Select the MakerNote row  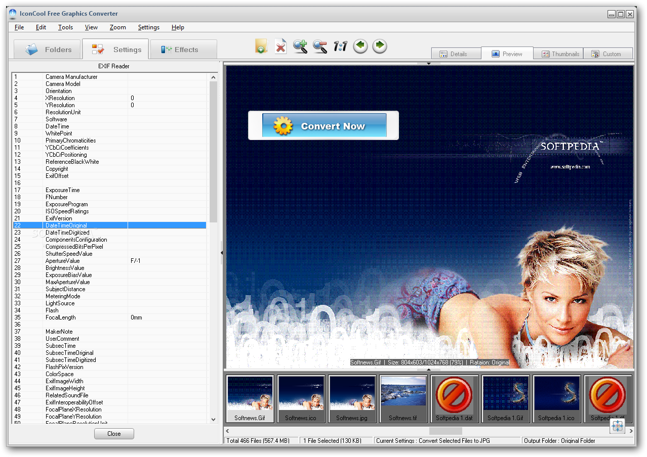pos(109,332)
